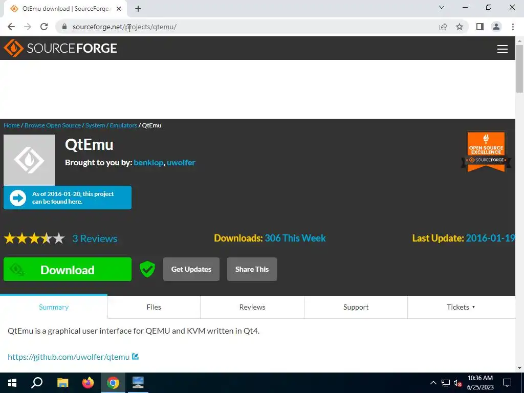Click the green shield checkmark icon
The image size is (524, 393).
click(x=147, y=269)
